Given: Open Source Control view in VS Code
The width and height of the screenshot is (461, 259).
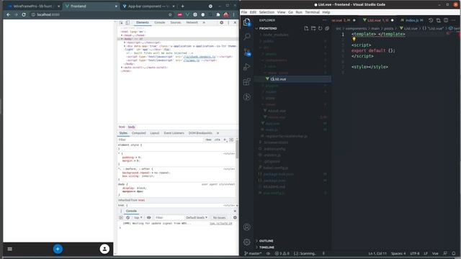Looking at the screenshot, I should (247, 52).
